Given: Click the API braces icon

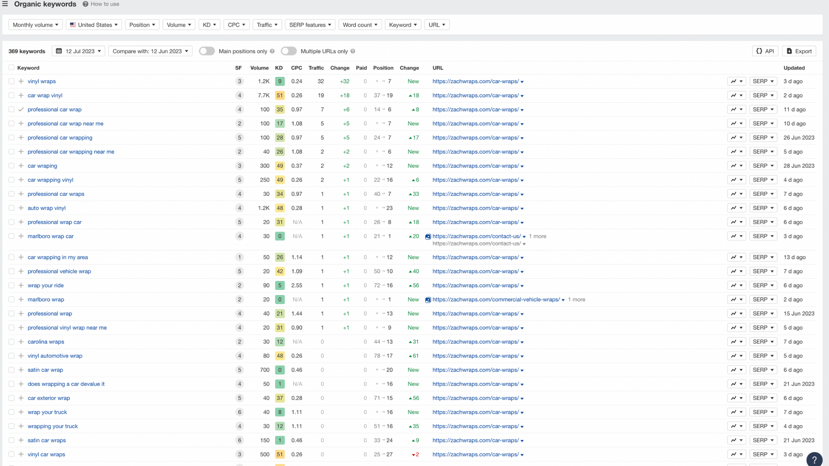Looking at the screenshot, I should click(x=759, y=51).
